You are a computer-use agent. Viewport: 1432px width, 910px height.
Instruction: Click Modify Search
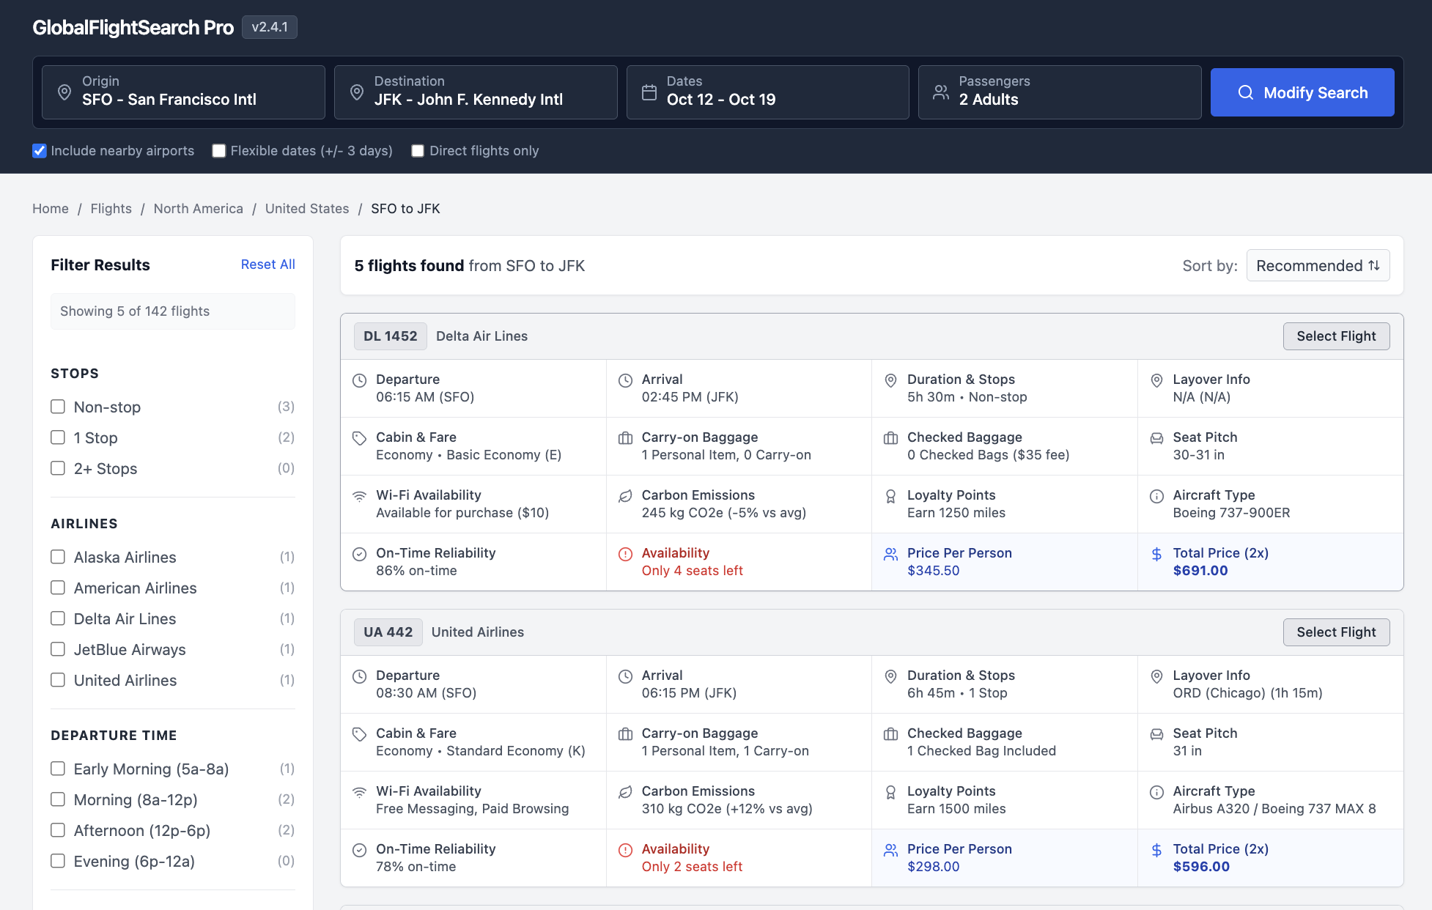[1302, 92]
